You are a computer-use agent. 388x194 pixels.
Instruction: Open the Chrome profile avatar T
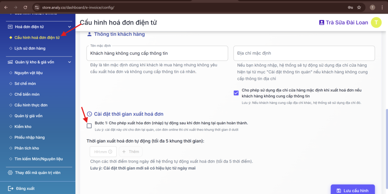(372, 8)
